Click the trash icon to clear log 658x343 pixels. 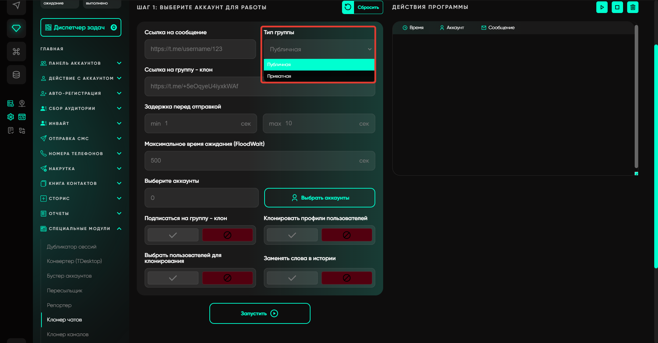click(x=633, y=7)
